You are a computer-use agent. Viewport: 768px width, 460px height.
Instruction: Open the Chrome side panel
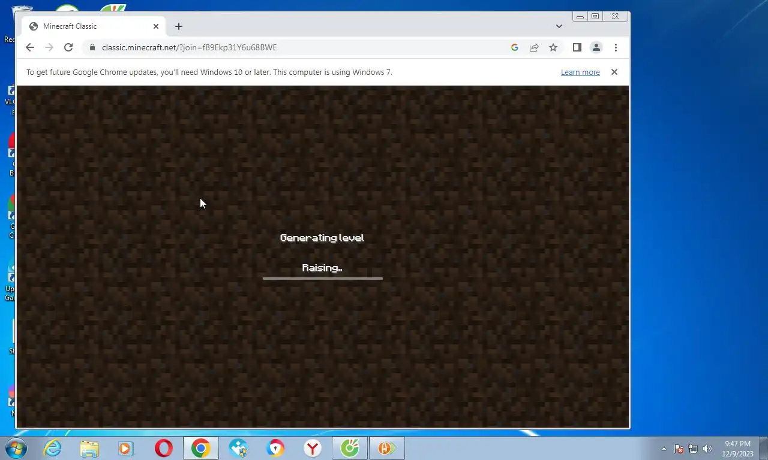(x=577, y=47)
